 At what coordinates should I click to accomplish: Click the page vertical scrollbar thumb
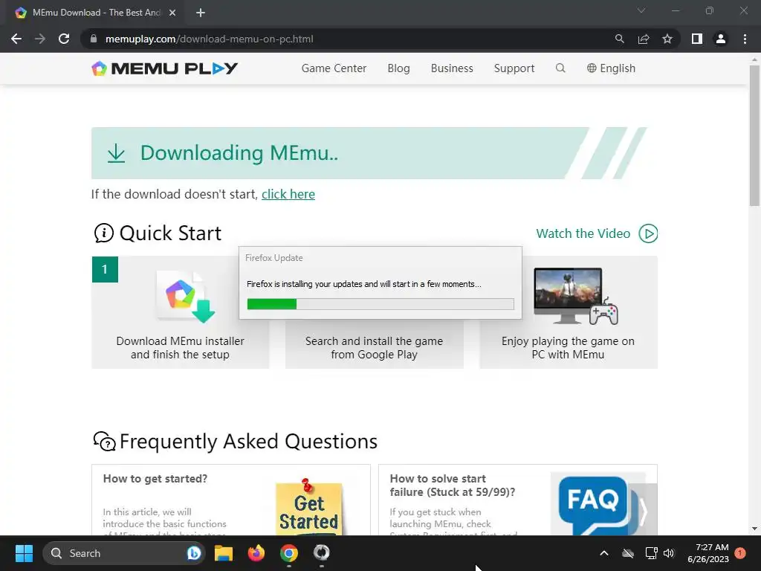(x=754, y=136)
